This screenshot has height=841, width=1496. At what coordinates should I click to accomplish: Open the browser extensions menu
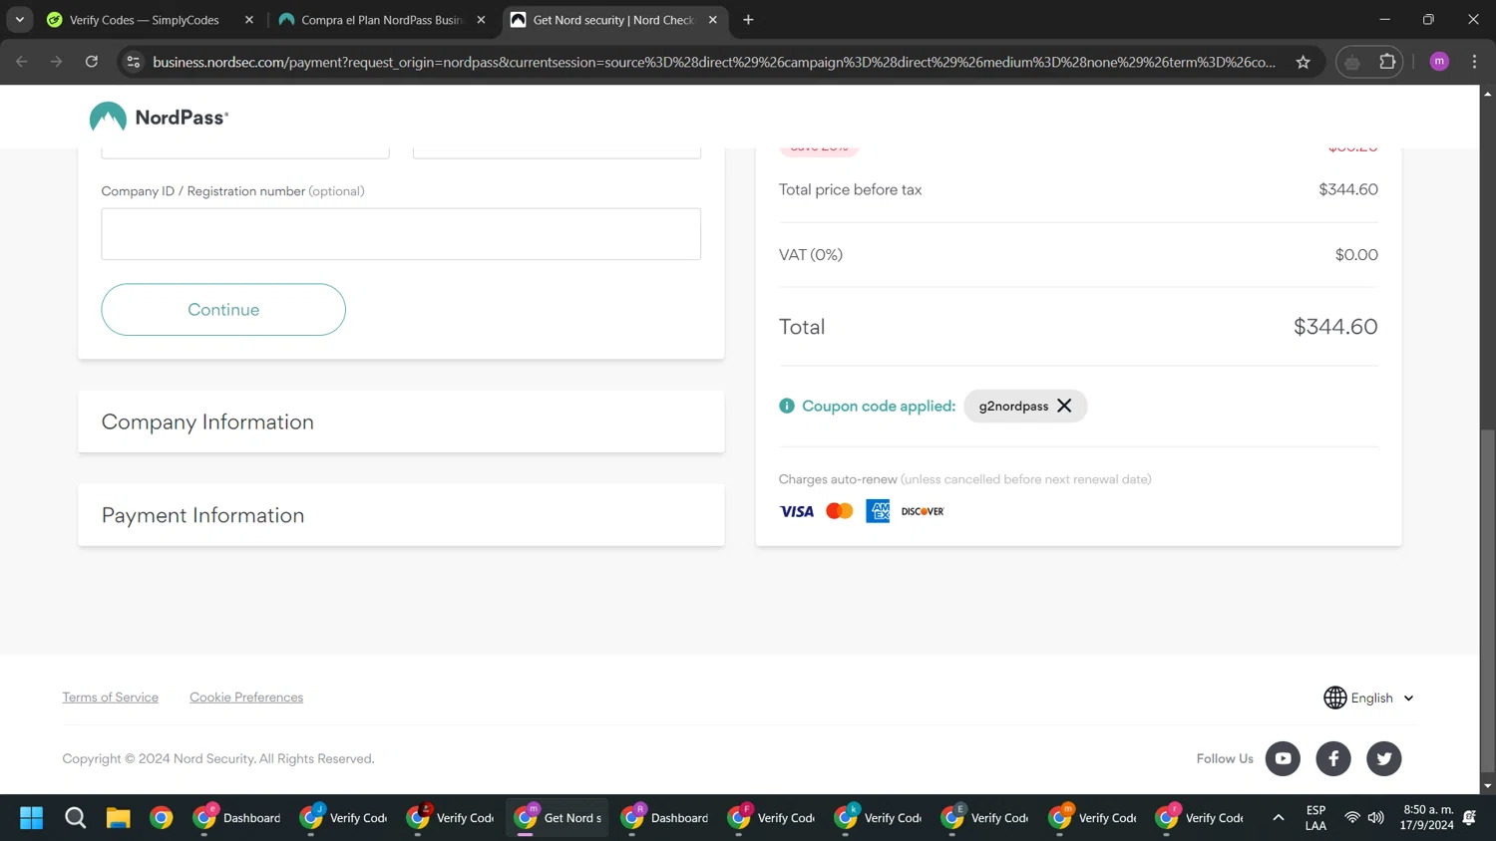1387,62
